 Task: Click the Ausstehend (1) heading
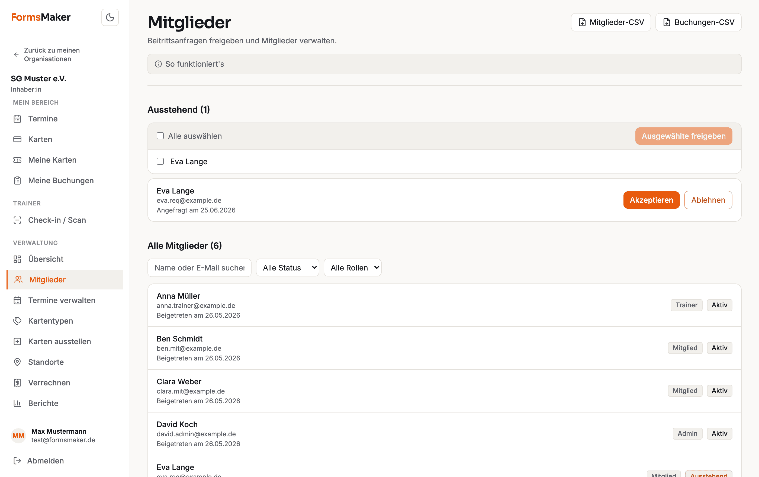(x=179, y=110)
